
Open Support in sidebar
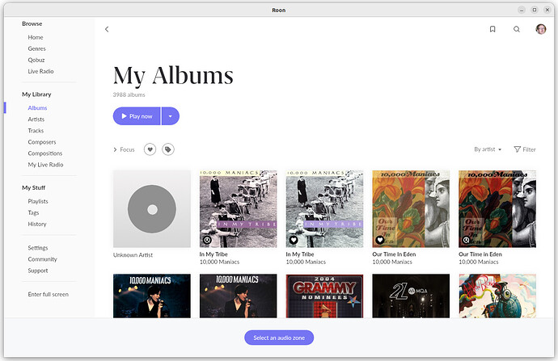point(38,271)
